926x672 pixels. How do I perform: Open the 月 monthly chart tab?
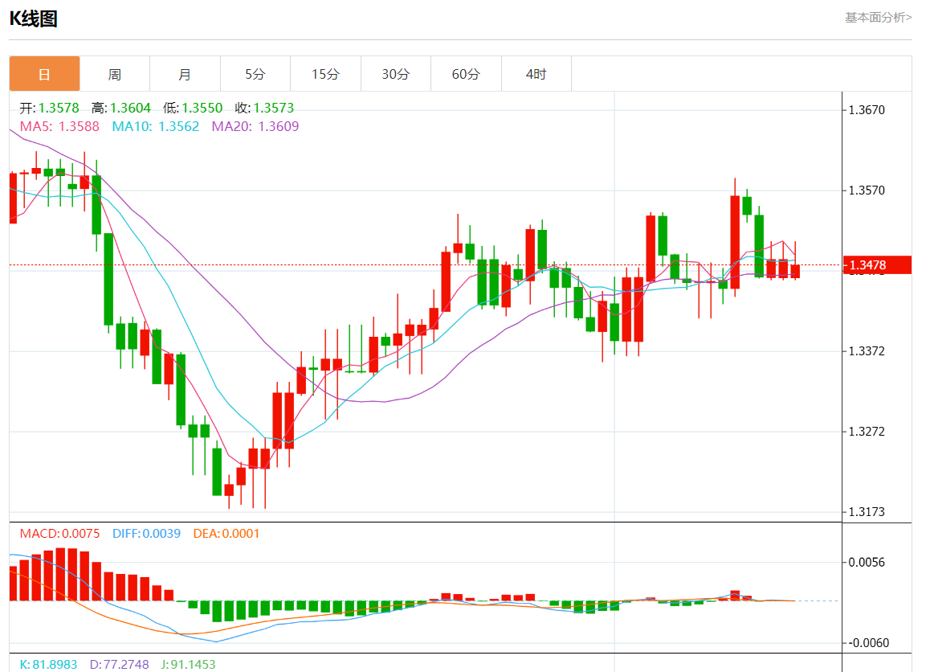tap(185, 74)
